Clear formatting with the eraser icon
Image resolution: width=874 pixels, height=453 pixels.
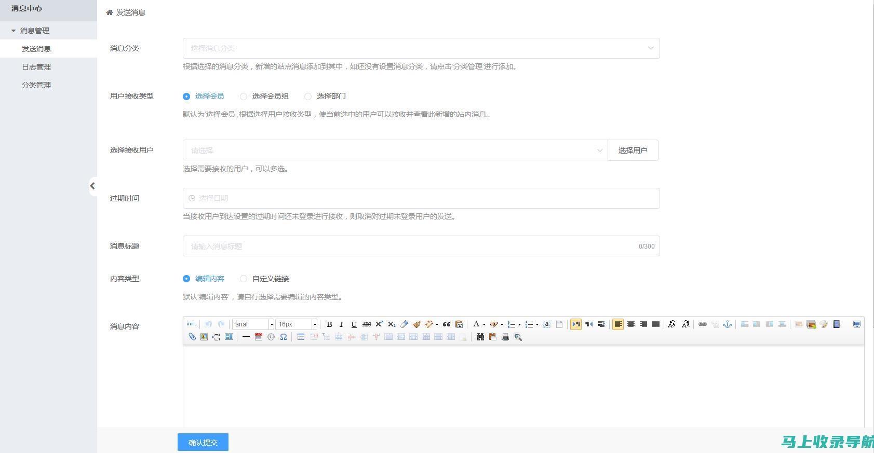click(404, 324)
